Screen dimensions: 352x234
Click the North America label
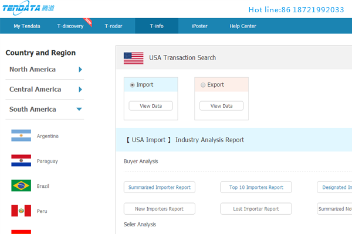click(32, 70)
